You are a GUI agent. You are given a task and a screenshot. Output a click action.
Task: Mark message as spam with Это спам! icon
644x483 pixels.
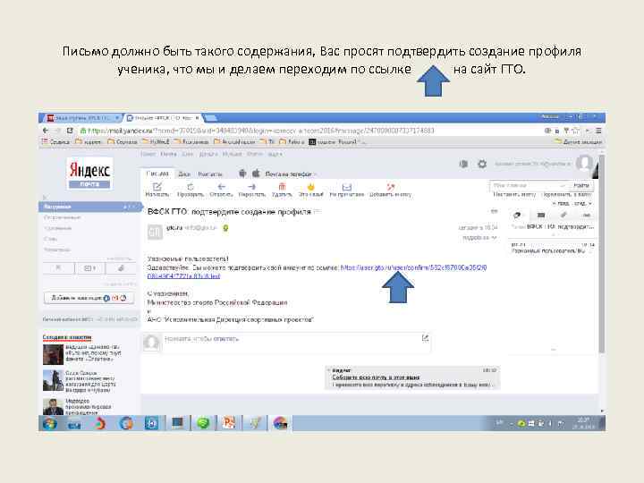pos(311,187)
